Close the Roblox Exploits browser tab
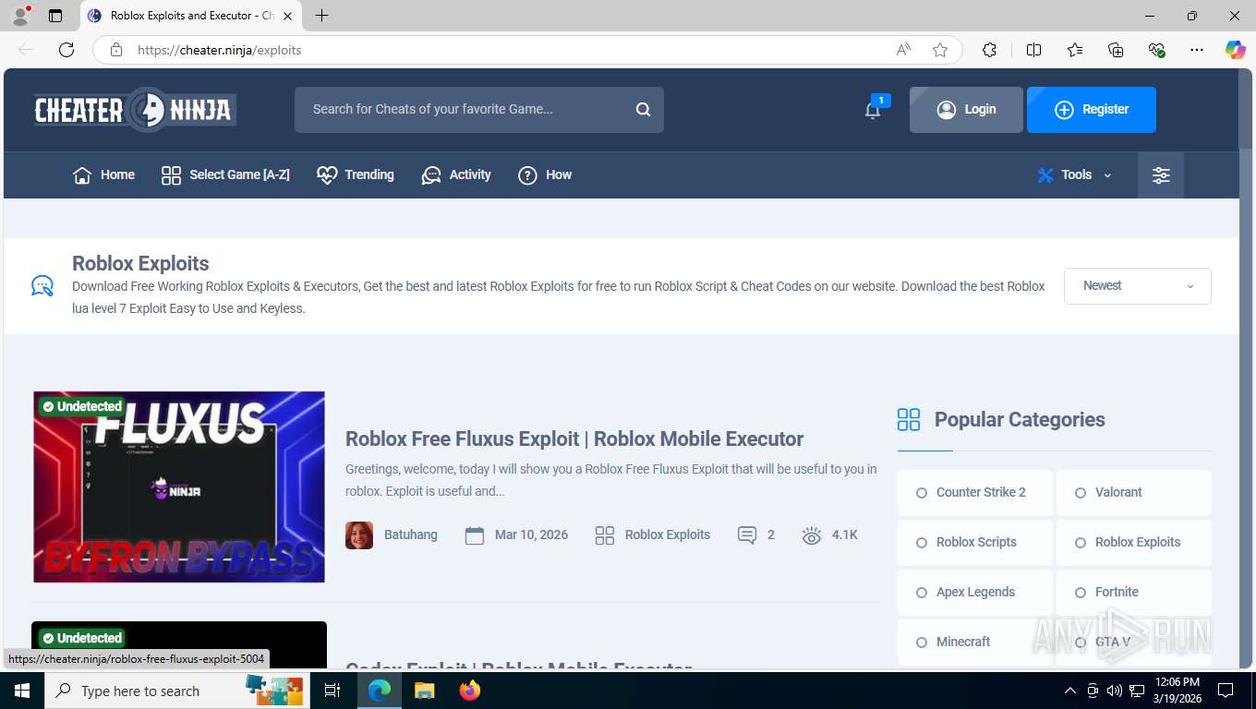 click(x=287, y=16)
